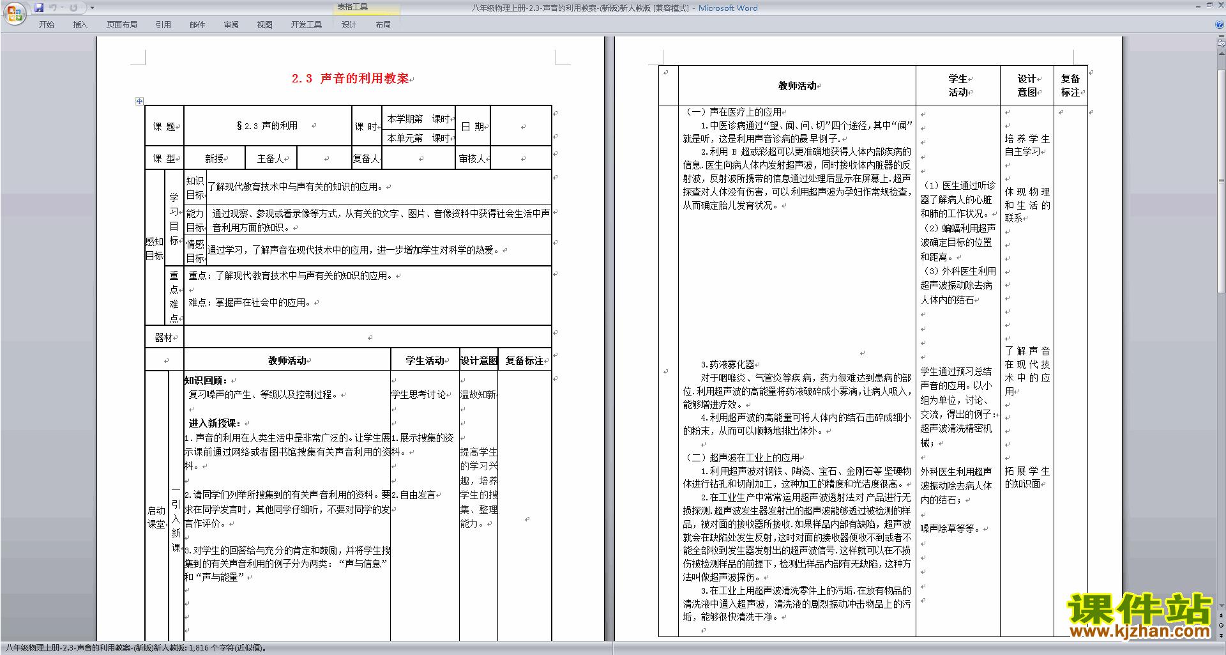Viewport: 1226px width, 655px height.
Task: Click the Previous Page double-arrow button
Action: coord(1222,615)
